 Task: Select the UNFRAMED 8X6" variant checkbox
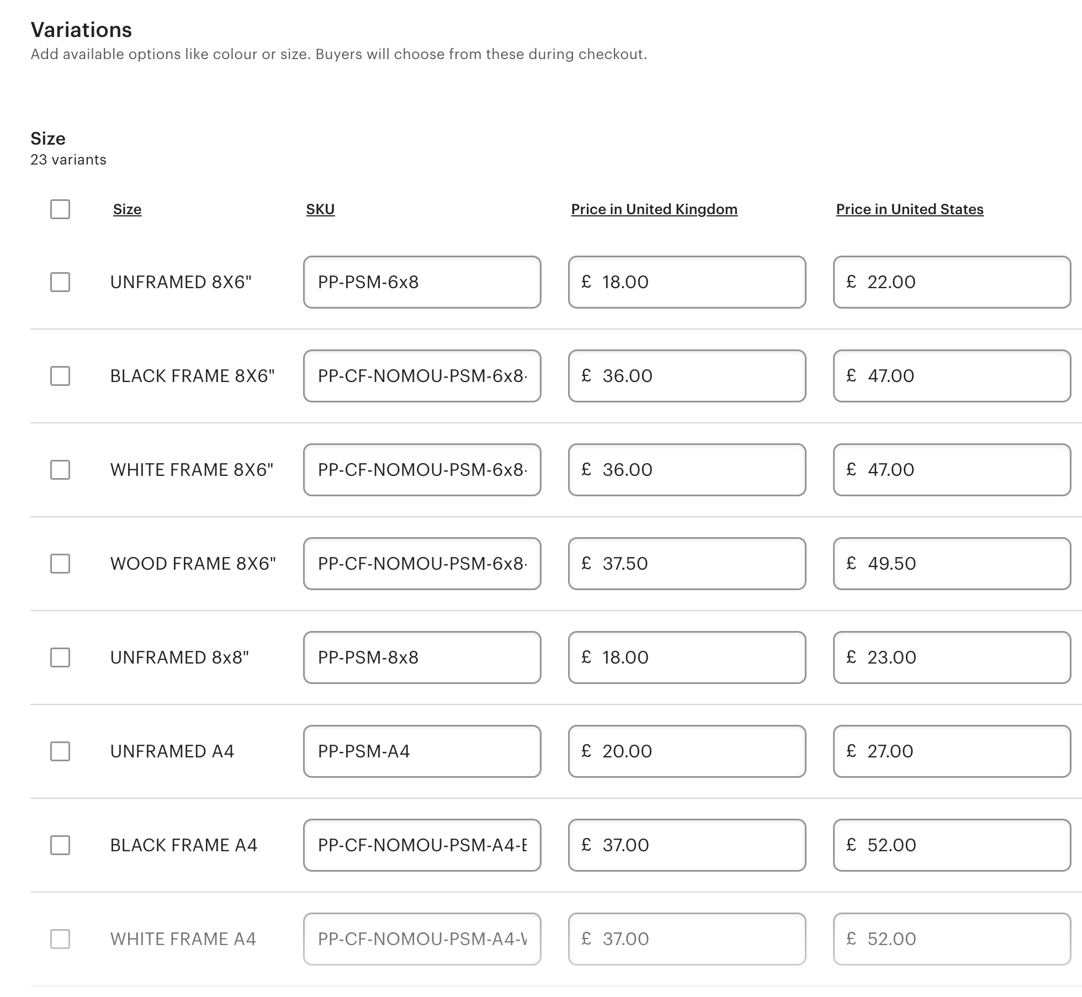click(x=60, y=282)
